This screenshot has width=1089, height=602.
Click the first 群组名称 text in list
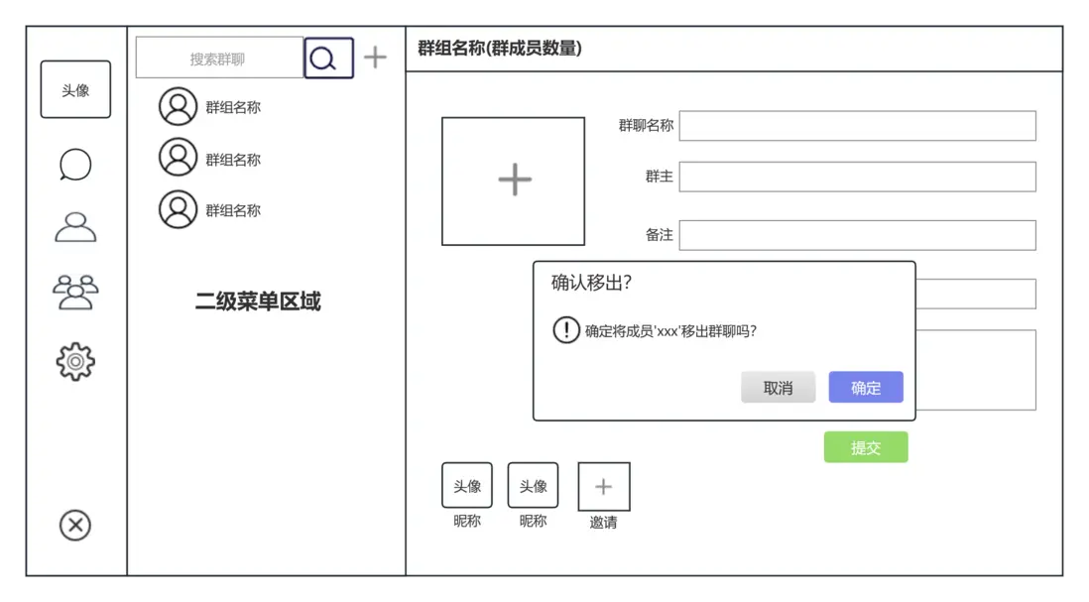(x=233, y=107)
